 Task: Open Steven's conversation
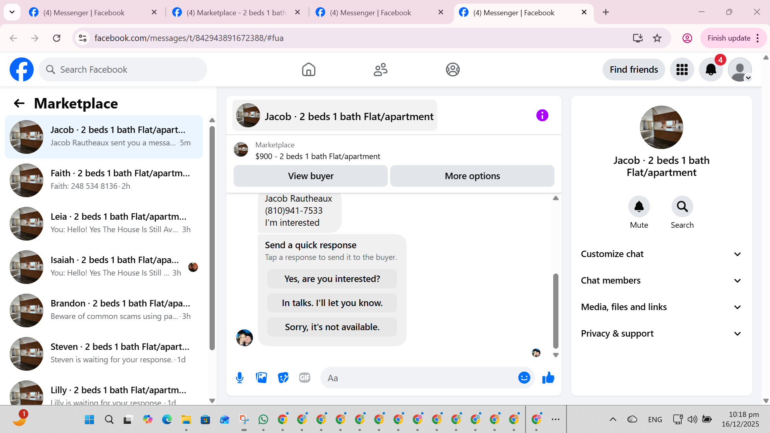[104, 354]
